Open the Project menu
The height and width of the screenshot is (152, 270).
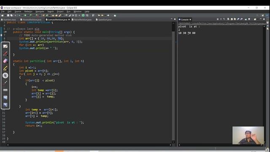pyautogui.click(x=60, y=11)
